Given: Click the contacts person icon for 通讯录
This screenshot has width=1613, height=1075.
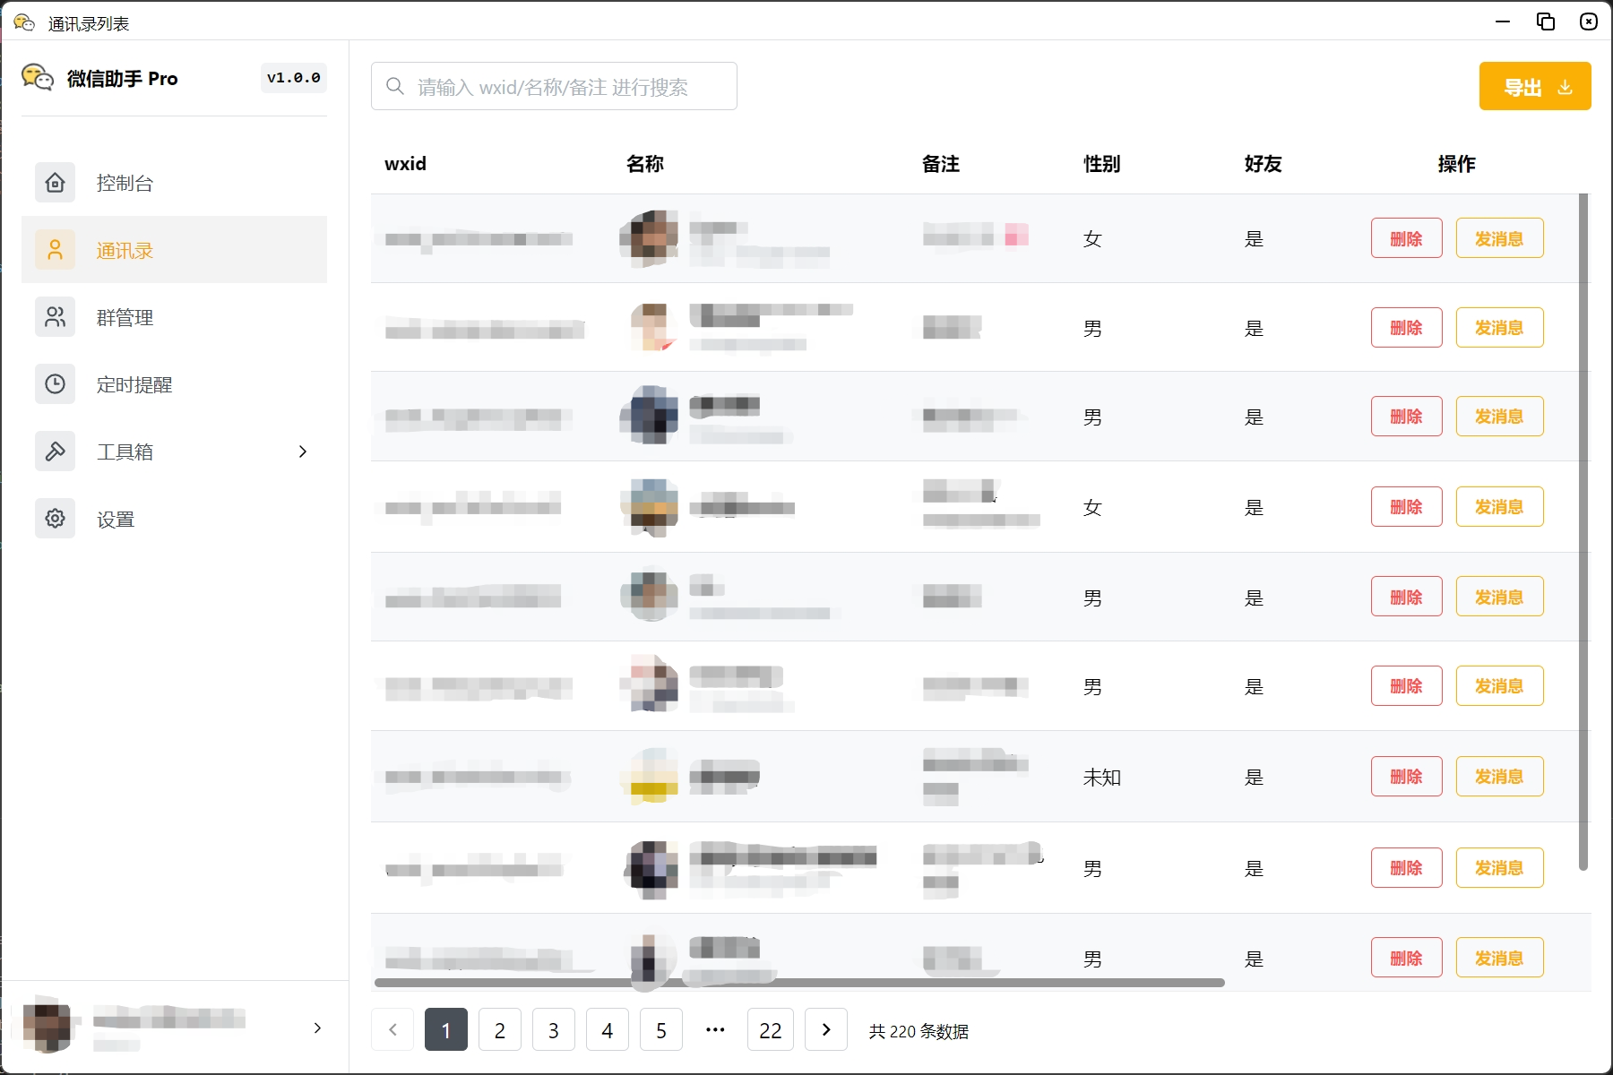Looking at the screenshot, I should point(55,250).
